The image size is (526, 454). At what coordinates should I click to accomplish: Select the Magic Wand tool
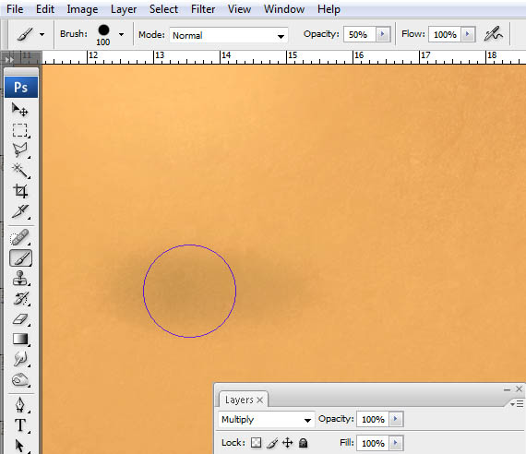click(x=20, y=171)
